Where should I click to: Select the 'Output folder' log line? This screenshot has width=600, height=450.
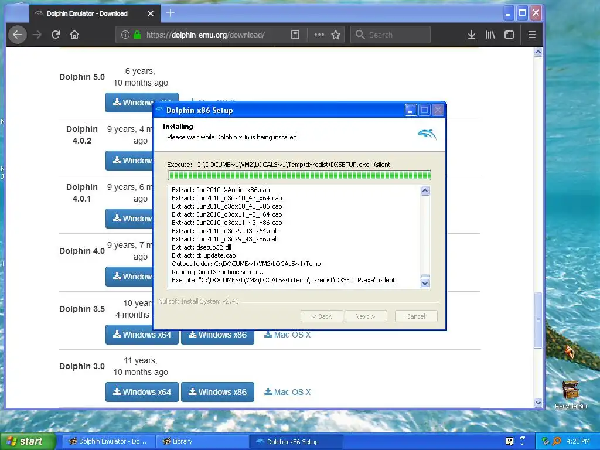pyautogui.click(x=246, y=264)
